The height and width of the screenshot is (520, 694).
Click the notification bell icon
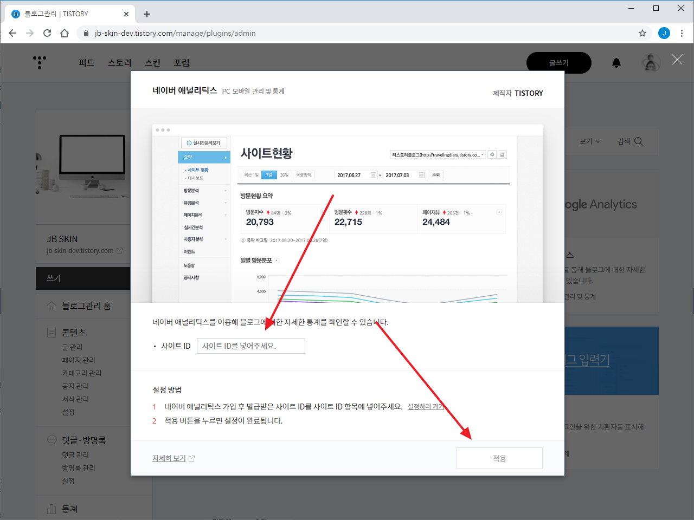tap(616, 63)
